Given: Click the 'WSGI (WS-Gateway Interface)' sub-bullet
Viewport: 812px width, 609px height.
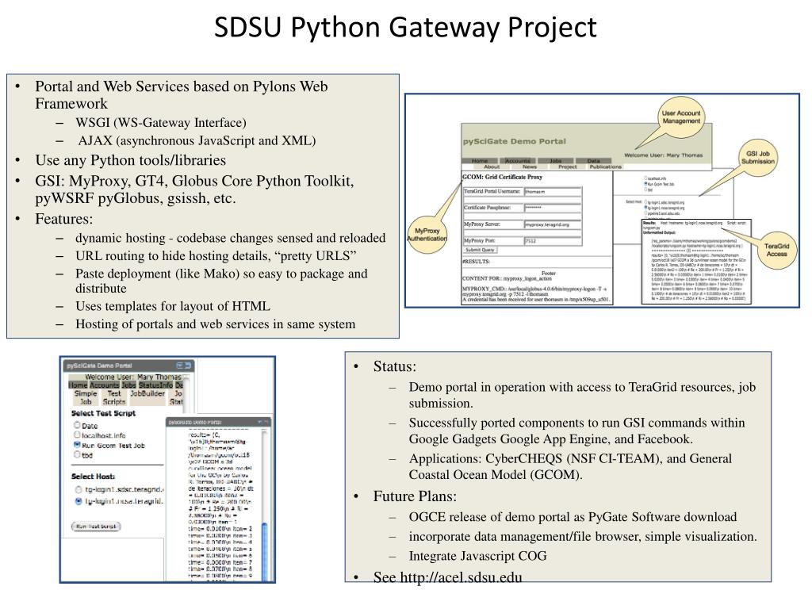Looking at the screenshot, I should 160,123.
